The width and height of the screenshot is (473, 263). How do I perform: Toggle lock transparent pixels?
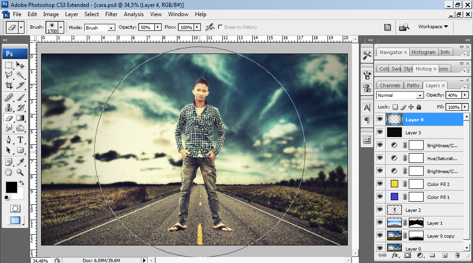[395, 107]
